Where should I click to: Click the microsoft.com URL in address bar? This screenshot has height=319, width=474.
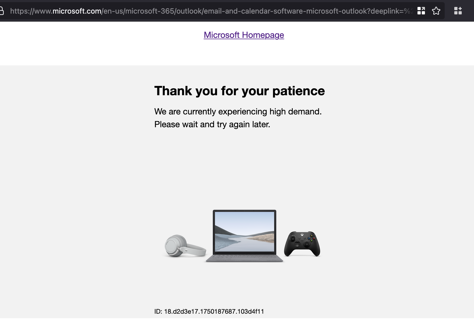(x=77, y=11)
